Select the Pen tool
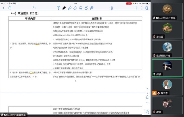 tap(64, 8)
